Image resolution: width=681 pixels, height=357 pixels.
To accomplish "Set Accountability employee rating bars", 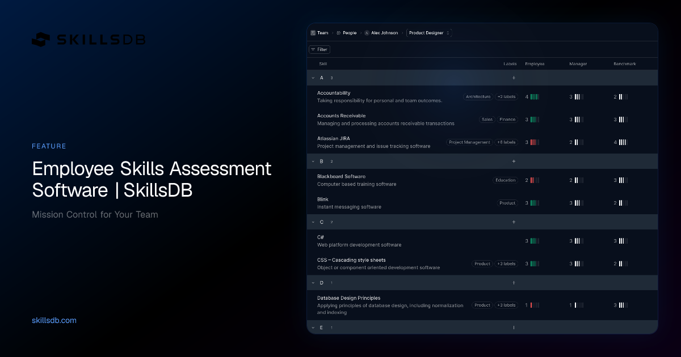I will tap(535, 97).
